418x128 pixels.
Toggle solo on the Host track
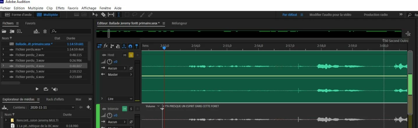[x=131, y=55]
